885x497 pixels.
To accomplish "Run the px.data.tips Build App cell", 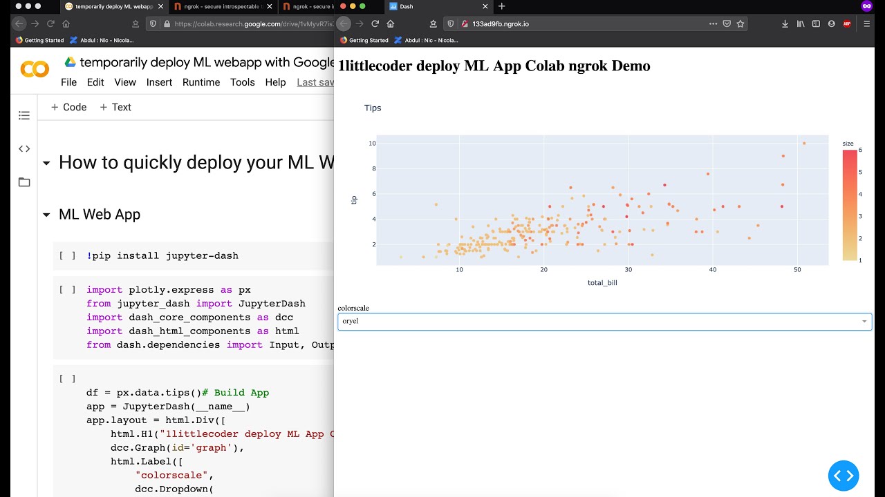I will (68, 379).
